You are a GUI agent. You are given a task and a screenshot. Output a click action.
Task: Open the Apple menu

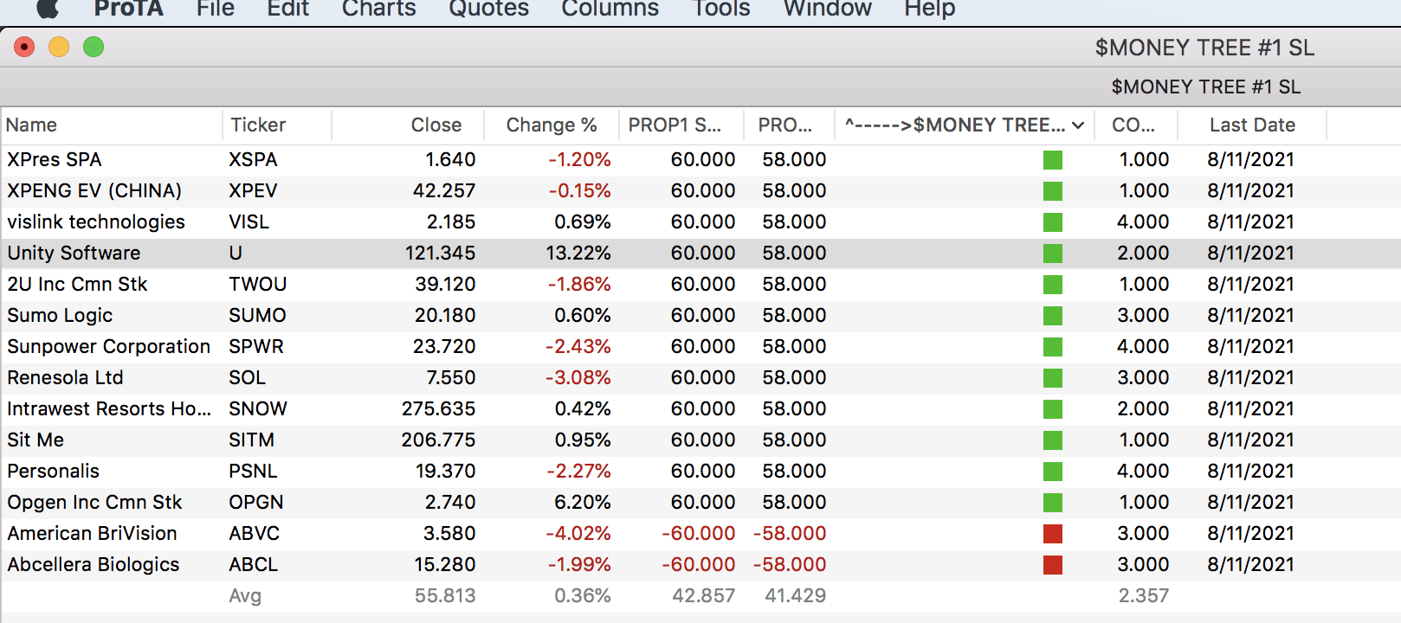48,9
